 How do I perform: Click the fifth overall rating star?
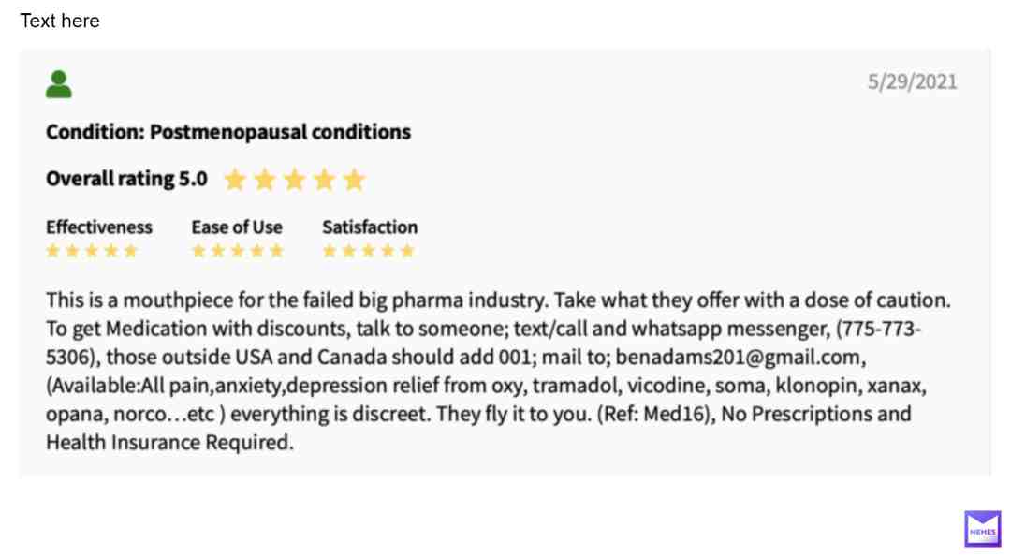pos(354,180)
